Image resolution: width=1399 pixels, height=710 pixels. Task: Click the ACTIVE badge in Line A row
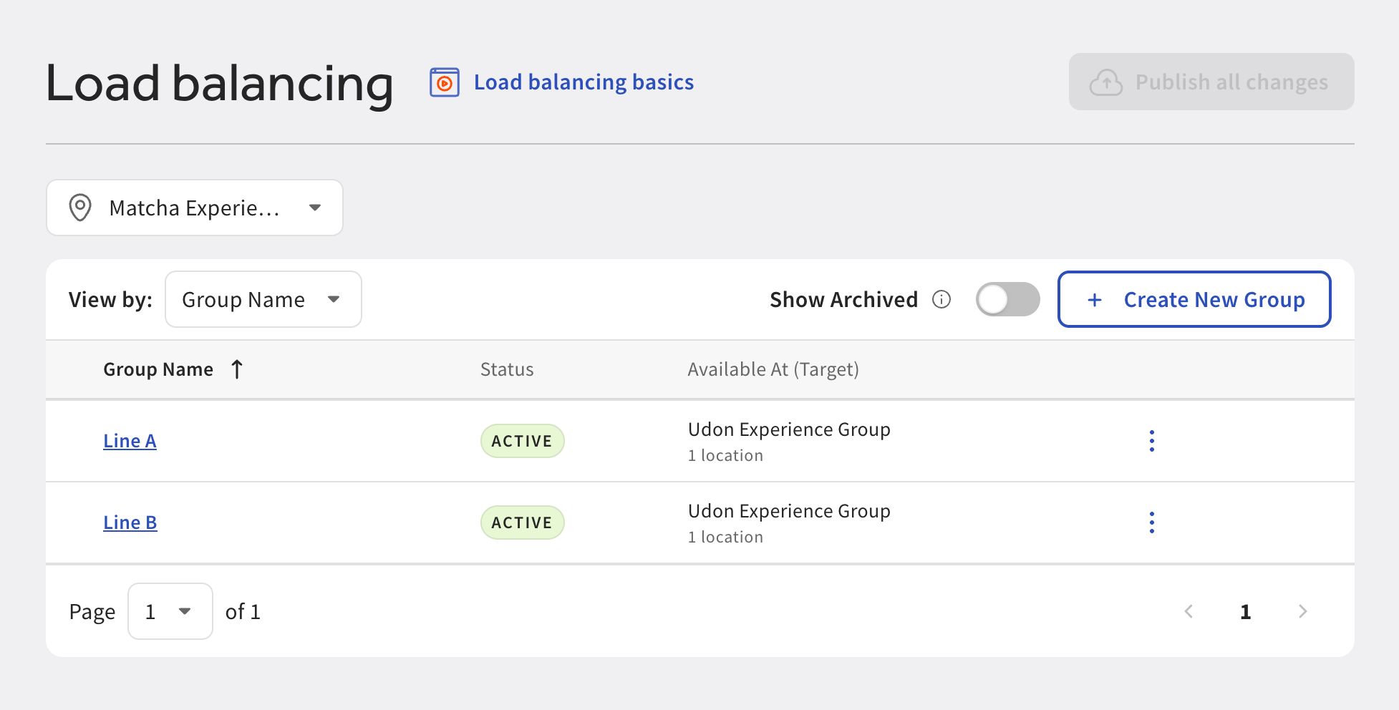[523, 441]
